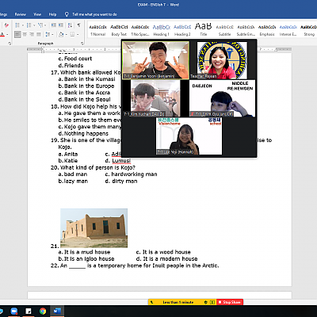
Task: Switch to Word in the taskbar
Action: (x=57, y=311)
